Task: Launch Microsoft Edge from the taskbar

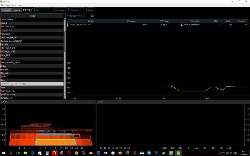Action: (32, 153)
